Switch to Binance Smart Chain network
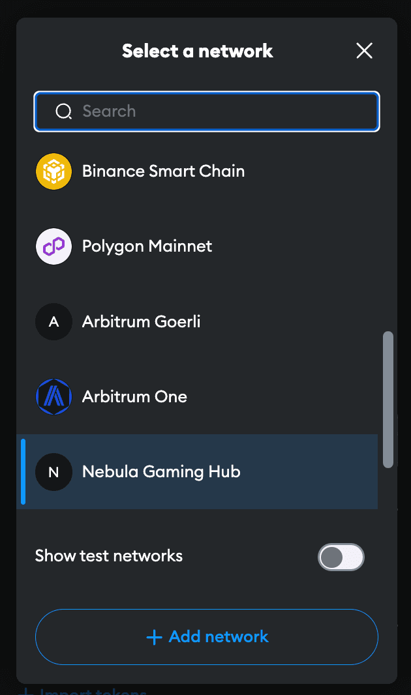The height and width of the screenshot is (695, 411). [x=163, y=171]
